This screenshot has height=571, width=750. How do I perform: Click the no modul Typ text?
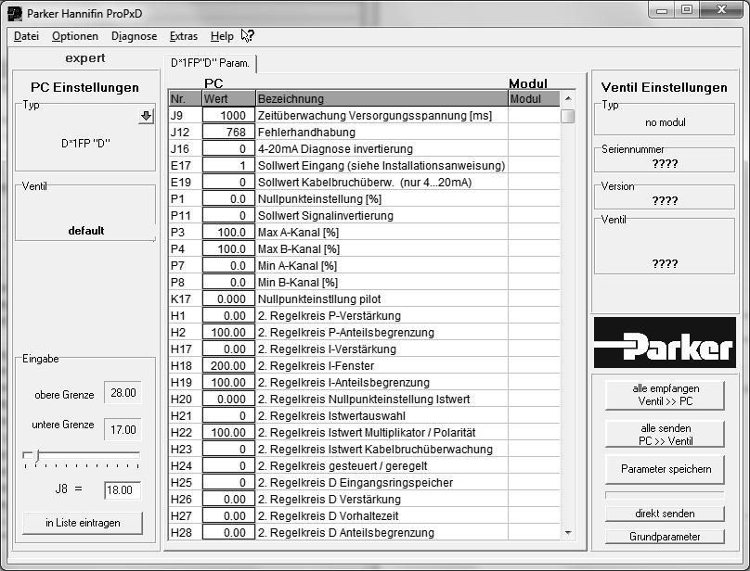coord(665,122)
